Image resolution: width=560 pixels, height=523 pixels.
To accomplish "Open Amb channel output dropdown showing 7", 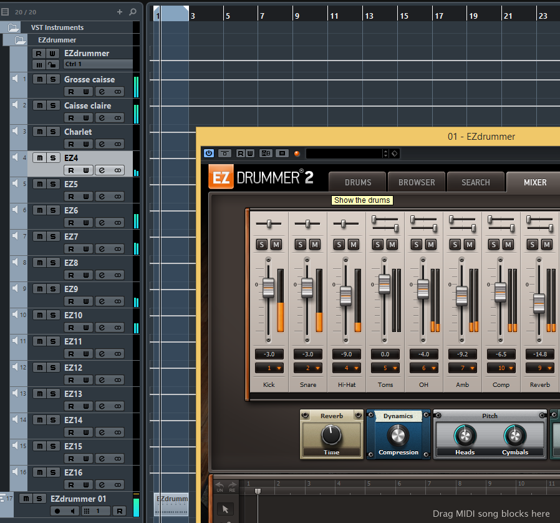I will (463, 368).
